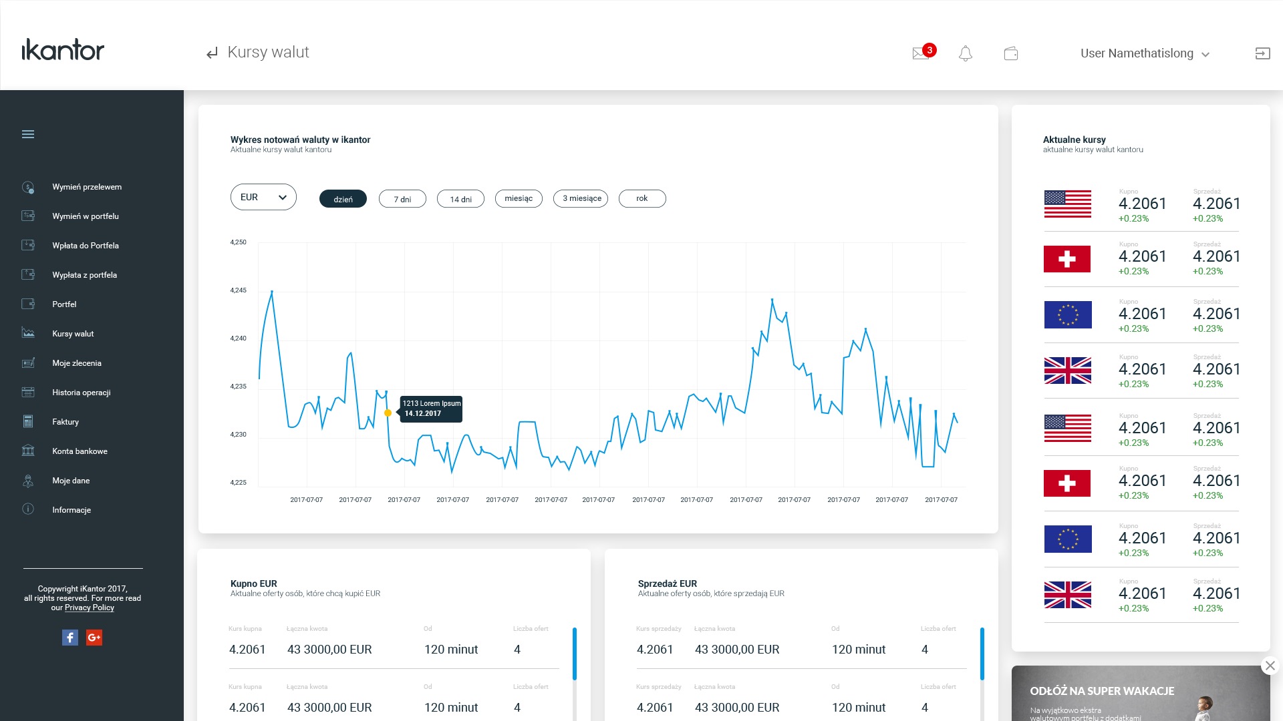Expand the User Namethatislong menu
1283x721 pixels.
tap(1145, 53)
